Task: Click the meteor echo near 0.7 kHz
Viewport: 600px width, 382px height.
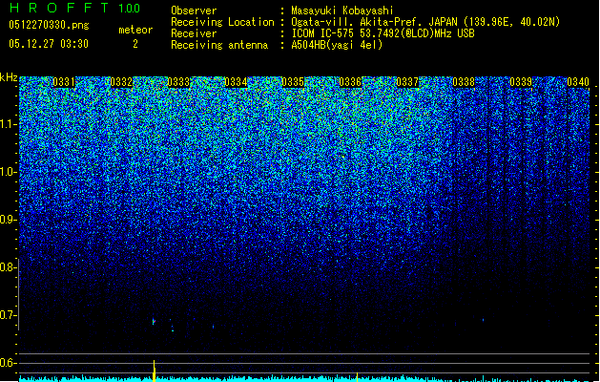Action: (154, 321)
